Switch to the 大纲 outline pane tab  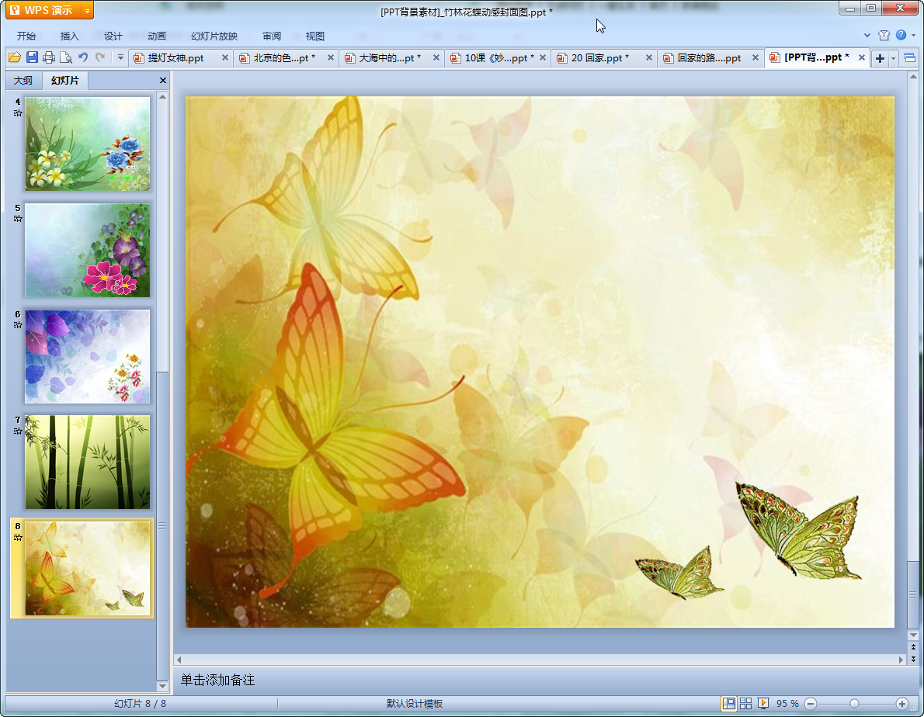[x=23, y=80]
